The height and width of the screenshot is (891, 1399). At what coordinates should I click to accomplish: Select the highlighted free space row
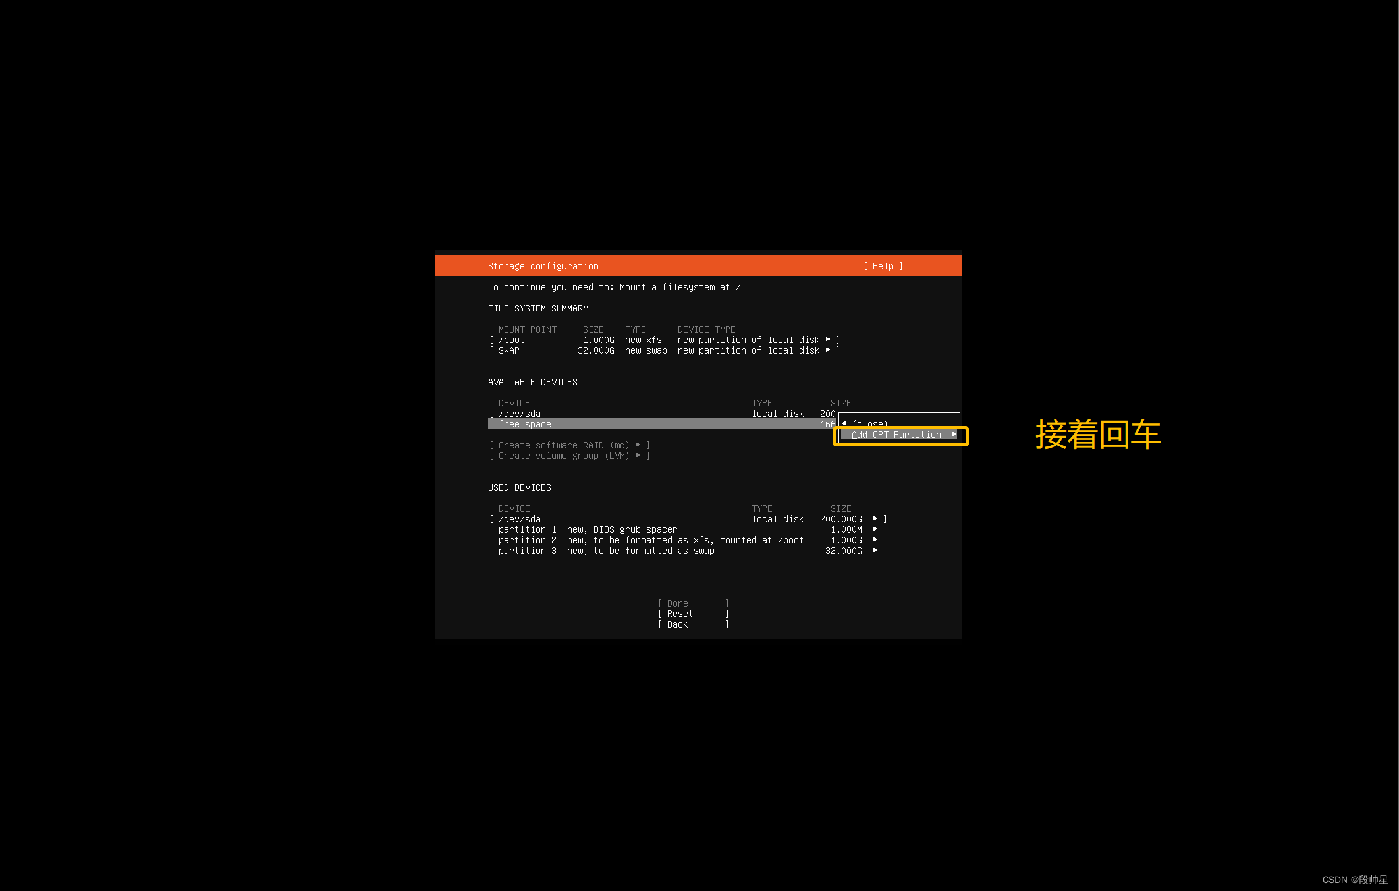(662, 424)
